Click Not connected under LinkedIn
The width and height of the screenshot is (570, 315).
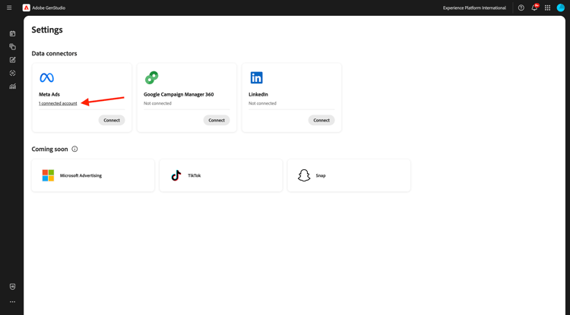262,103
